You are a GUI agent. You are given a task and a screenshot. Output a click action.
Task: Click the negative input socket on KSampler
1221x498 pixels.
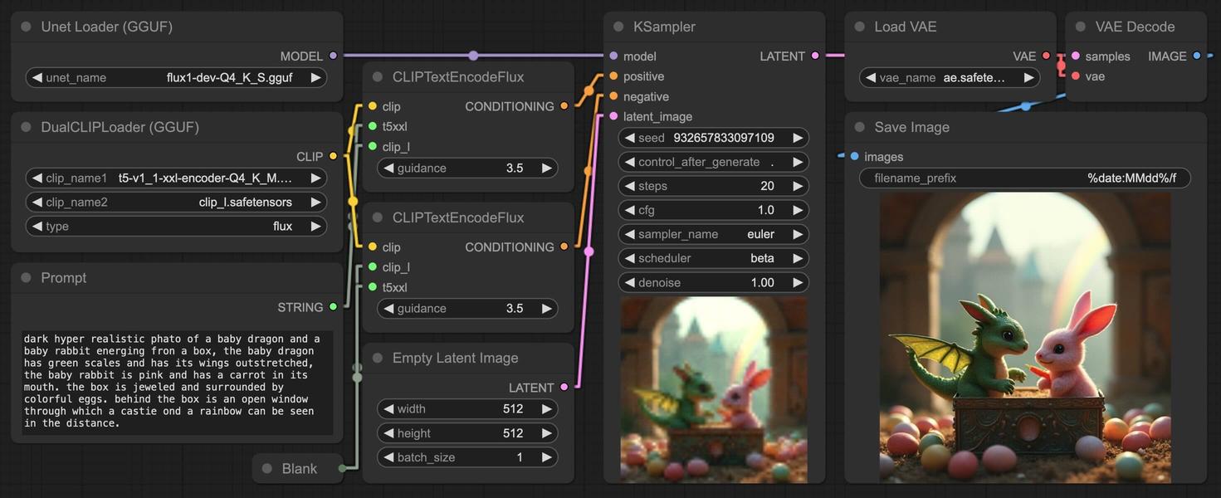tap(613, 96)
